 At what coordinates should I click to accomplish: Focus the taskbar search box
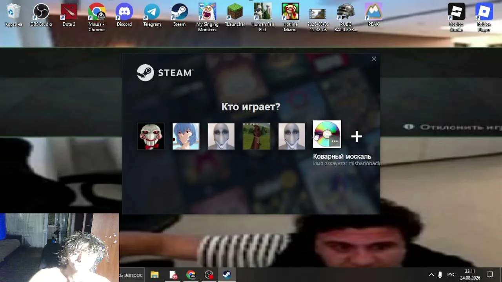(131, 275)
